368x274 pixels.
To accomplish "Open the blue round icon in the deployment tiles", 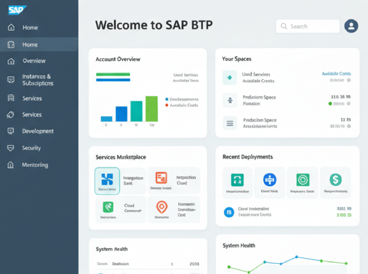I will coord(270,179).
